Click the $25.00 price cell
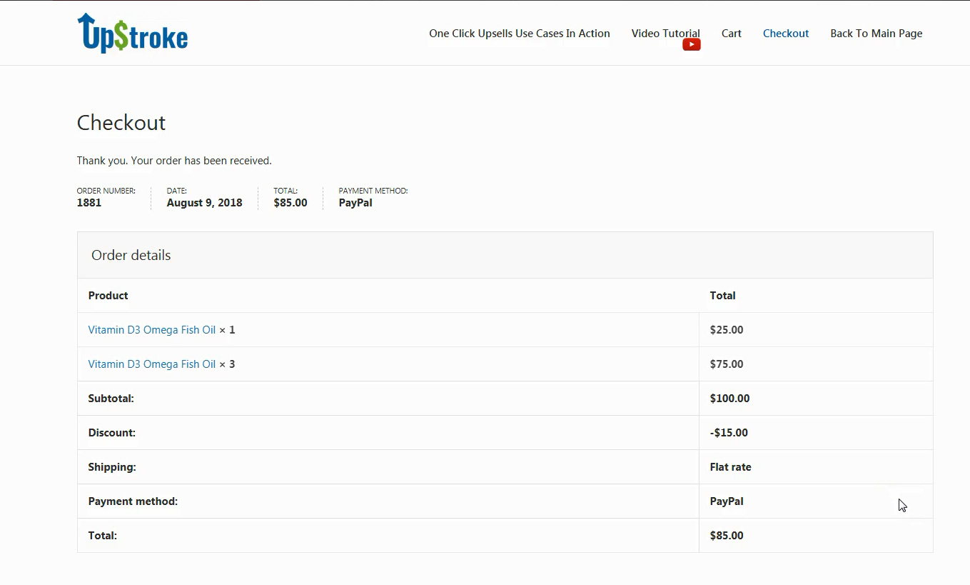This screenshot has width=970, height=585. 727,330
